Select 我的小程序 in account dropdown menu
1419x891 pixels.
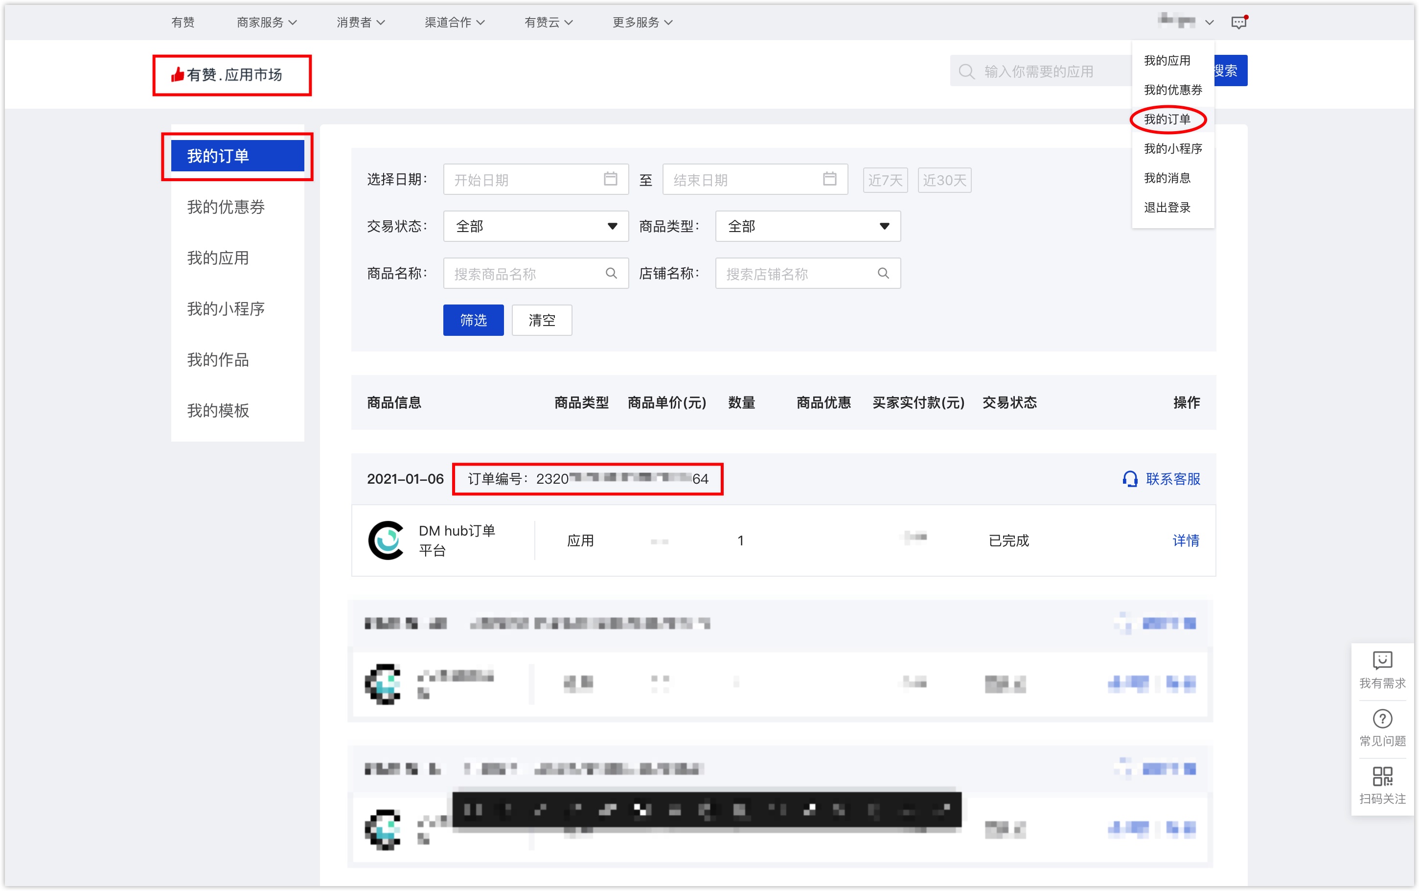click(x=1172, y=149)
